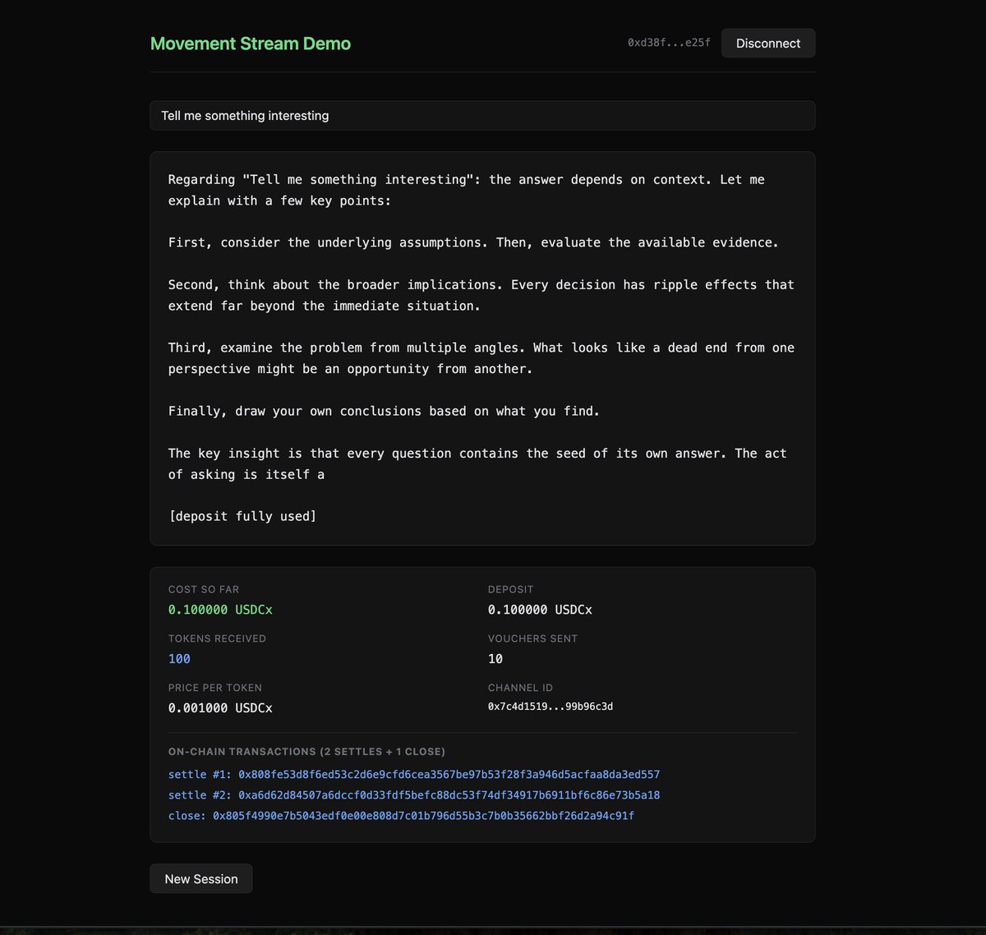Click the Channel ID value 0x7c4d1519...99b96c3d
The width and height of the screenshot is (986, 935).
(x=551, y=707)
